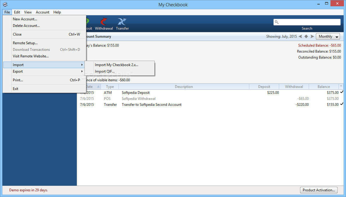Viewport: 346px width, 197px height.
Task: Select Close in File menu
Action: pyautogui.click(x=44, y=34)
